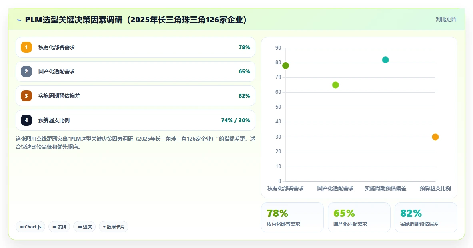Click the 预算超支比例 x-axis label
The image size is (473, 248).
(x=435, y=188)
